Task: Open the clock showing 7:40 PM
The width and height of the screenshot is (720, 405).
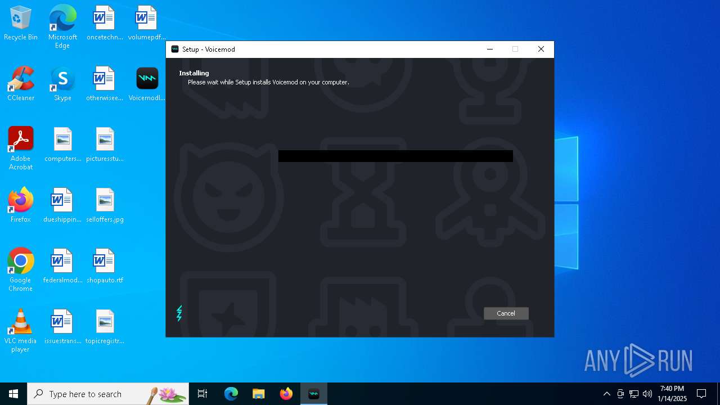Action: [x=672, y=394]
